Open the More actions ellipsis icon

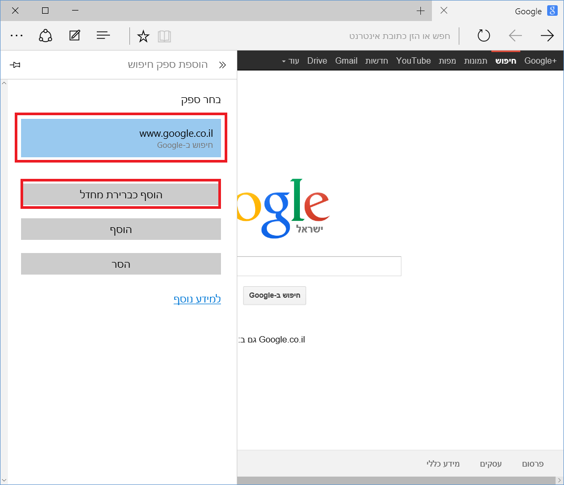click(x=16, y=35)
